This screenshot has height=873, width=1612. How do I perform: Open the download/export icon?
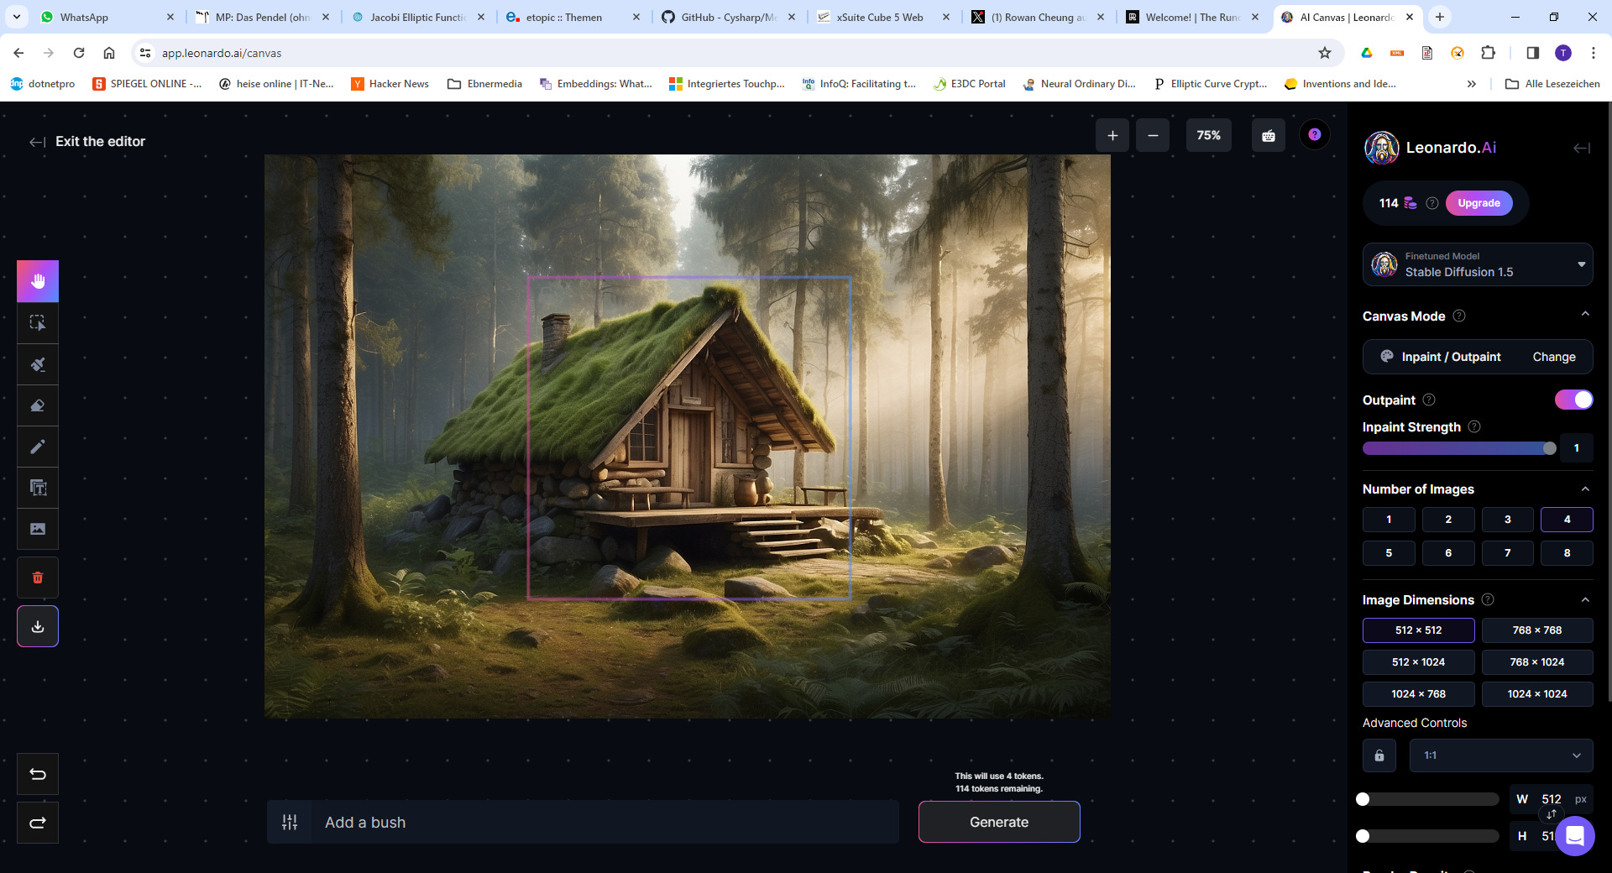coord(37,626)
